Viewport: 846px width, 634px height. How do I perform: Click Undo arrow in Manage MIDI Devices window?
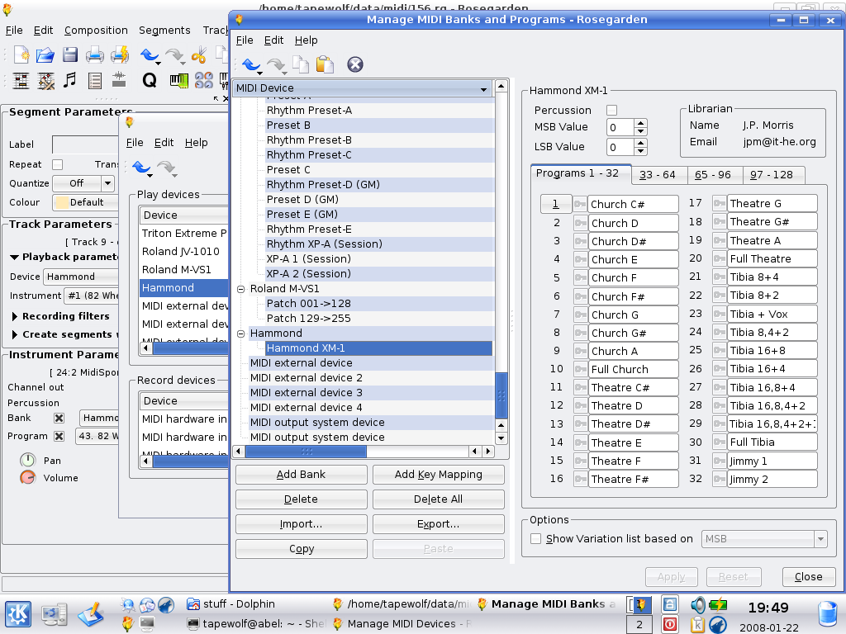pos(141,168)
